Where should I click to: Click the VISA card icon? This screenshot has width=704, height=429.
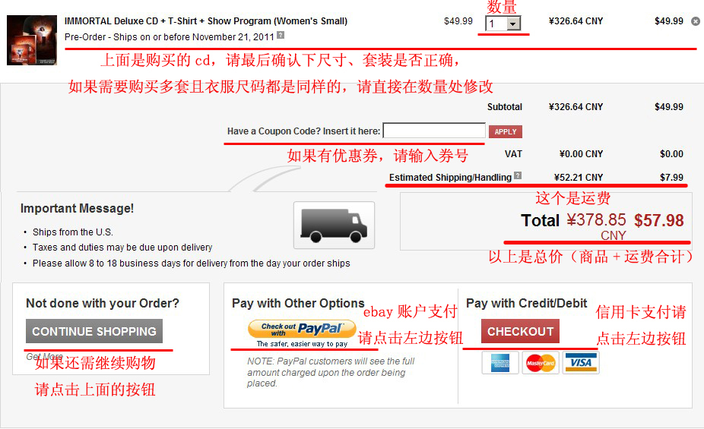click(581, 363)
